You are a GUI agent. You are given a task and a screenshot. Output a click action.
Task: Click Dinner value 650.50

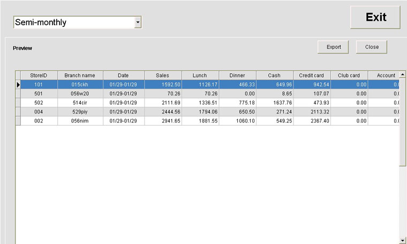tap(237, 112)
